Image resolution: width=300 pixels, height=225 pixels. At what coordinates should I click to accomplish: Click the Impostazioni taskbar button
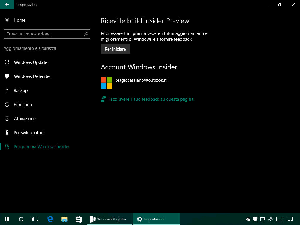point(157,219)
